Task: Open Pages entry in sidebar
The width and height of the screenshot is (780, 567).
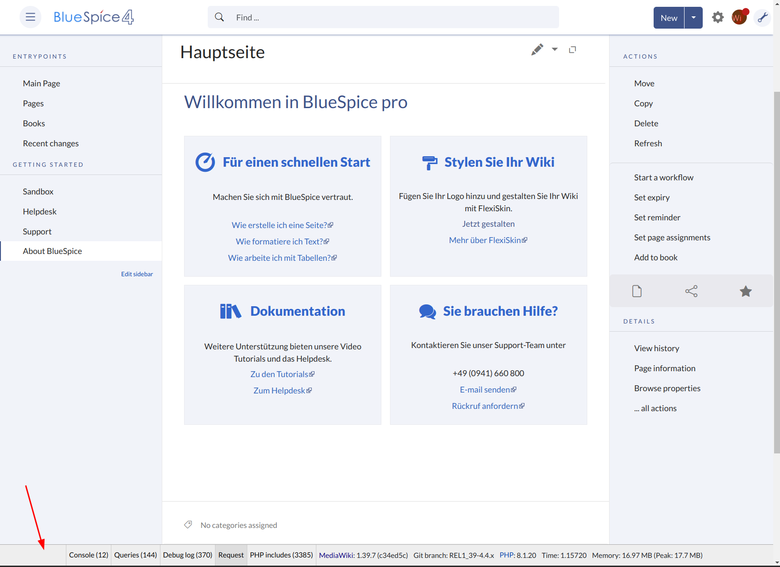Action: pyautogui.click(x=33, y=104)
